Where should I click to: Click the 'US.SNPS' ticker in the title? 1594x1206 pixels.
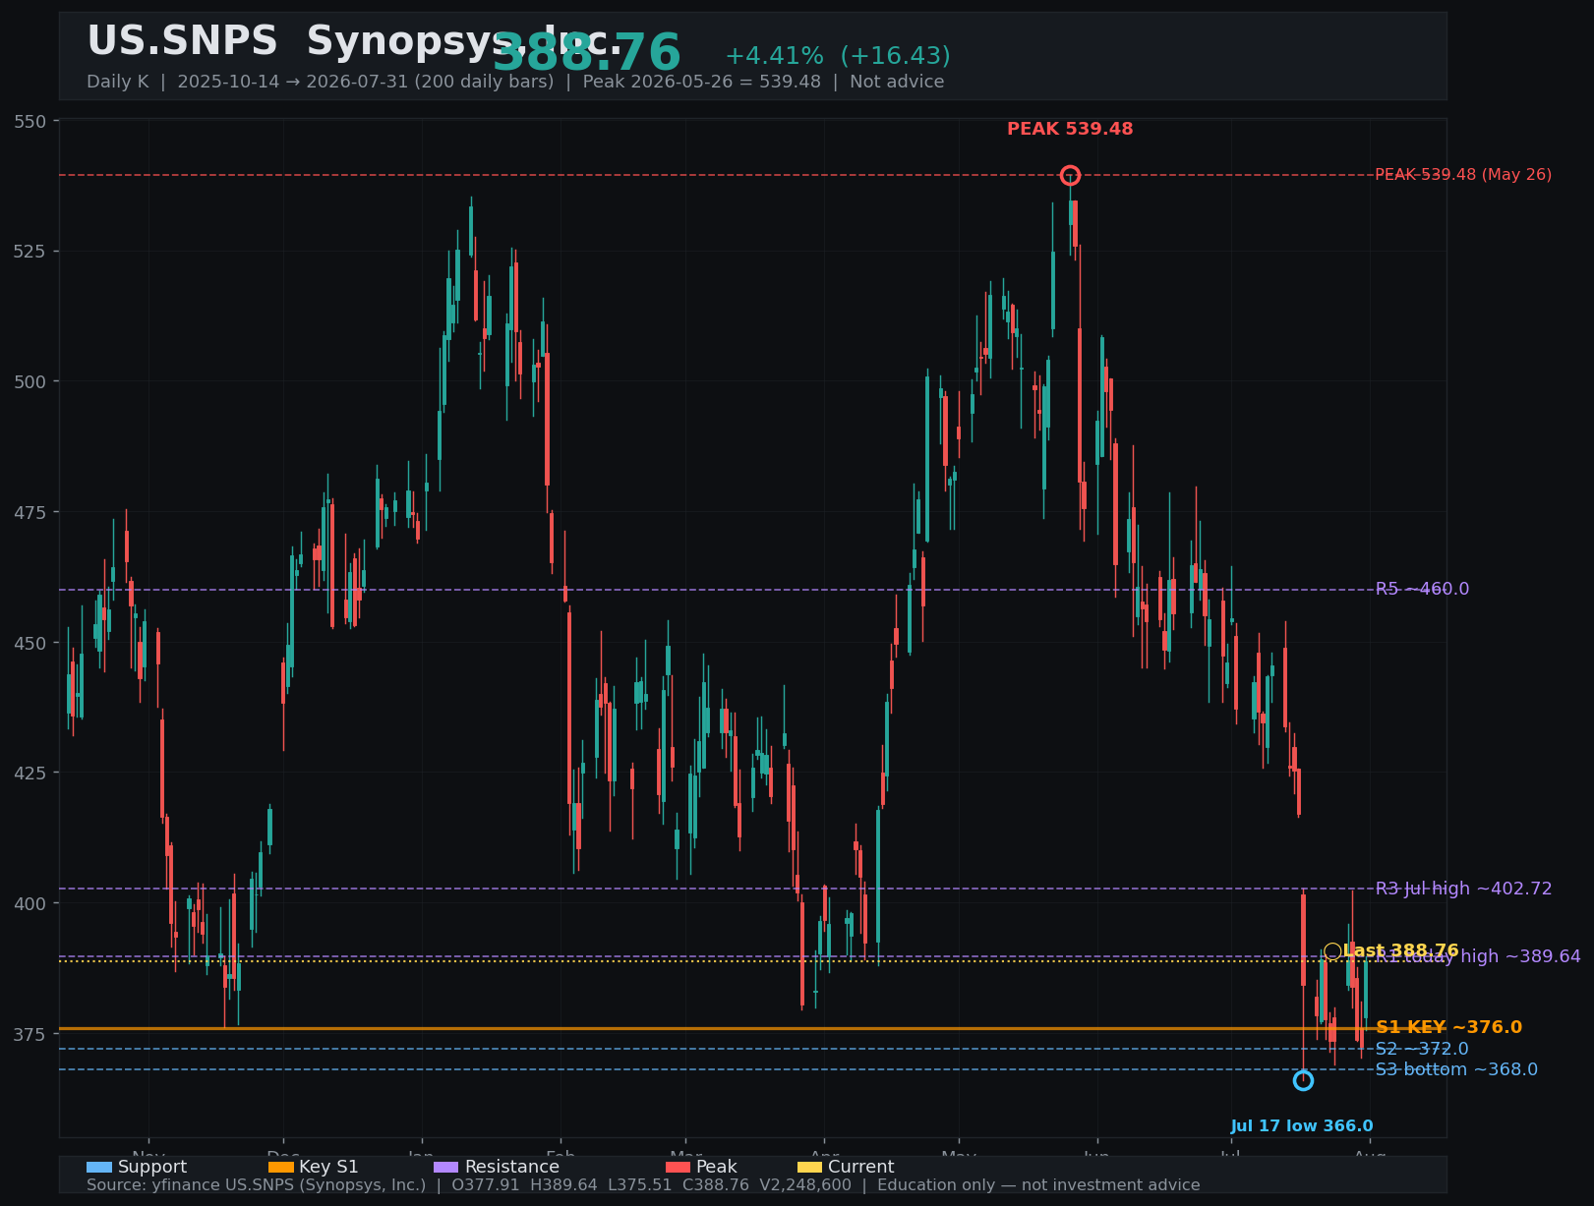tap(183, 41)
